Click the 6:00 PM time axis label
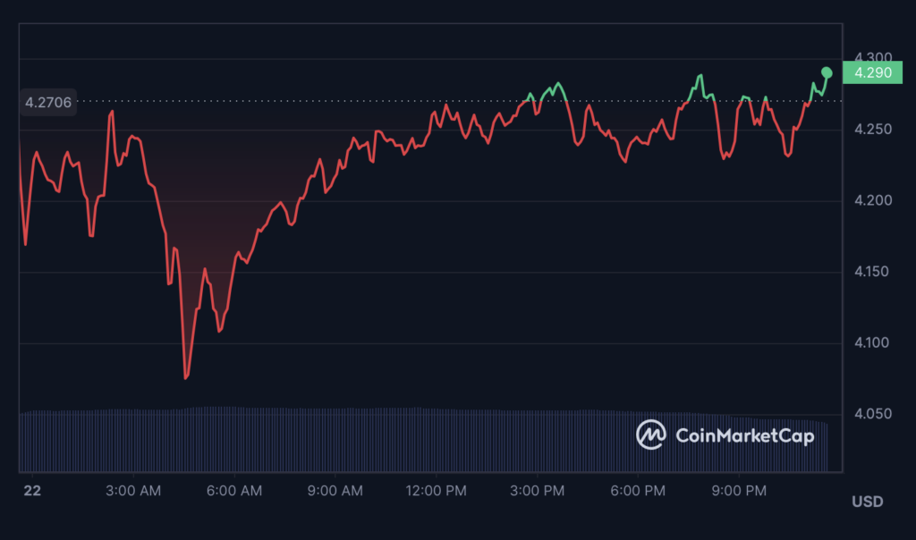The height and width of the screenshot is (540, 916). click(x=638, y=491)
